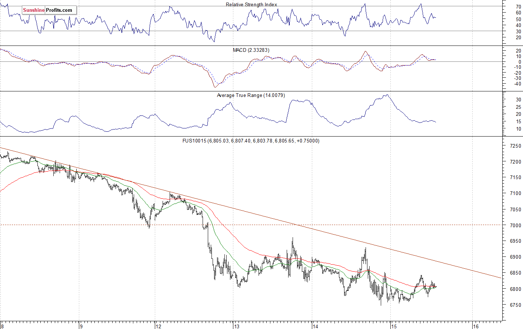
Task: Click the 6950 price axis label
Action: [516, 241]
